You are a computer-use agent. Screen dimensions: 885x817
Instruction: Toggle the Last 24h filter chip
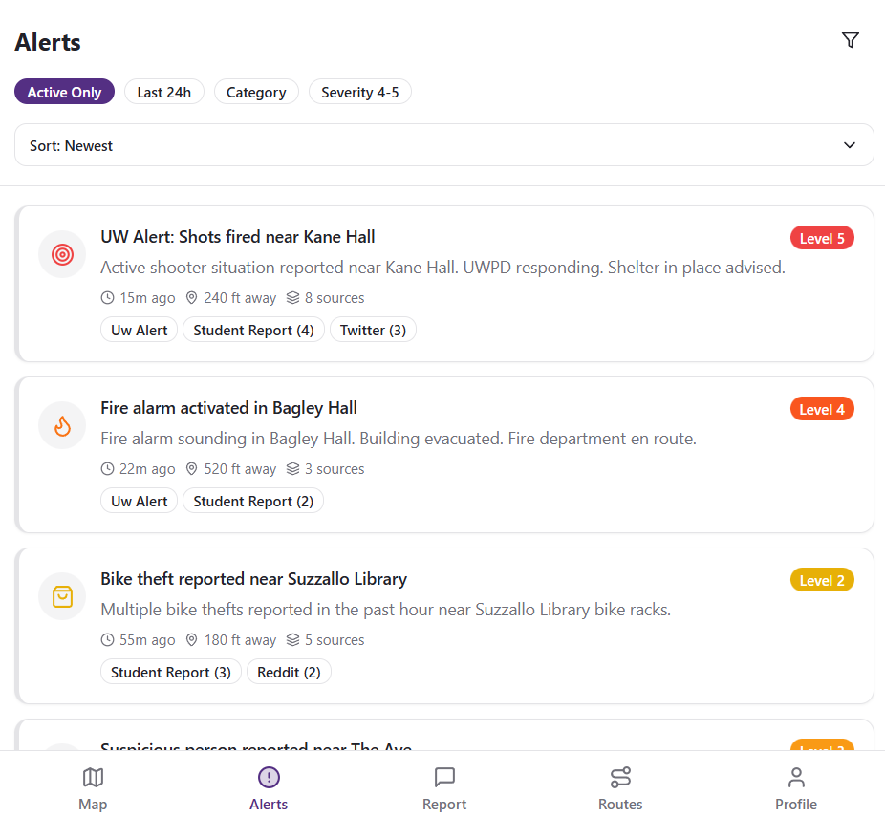(x=163, y=92)
